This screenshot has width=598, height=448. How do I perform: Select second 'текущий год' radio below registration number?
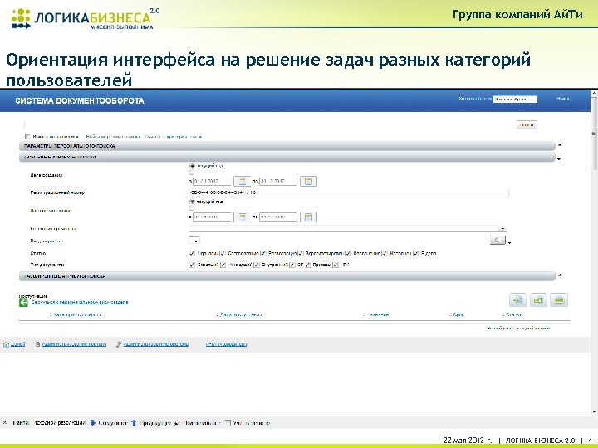(192, 202)
